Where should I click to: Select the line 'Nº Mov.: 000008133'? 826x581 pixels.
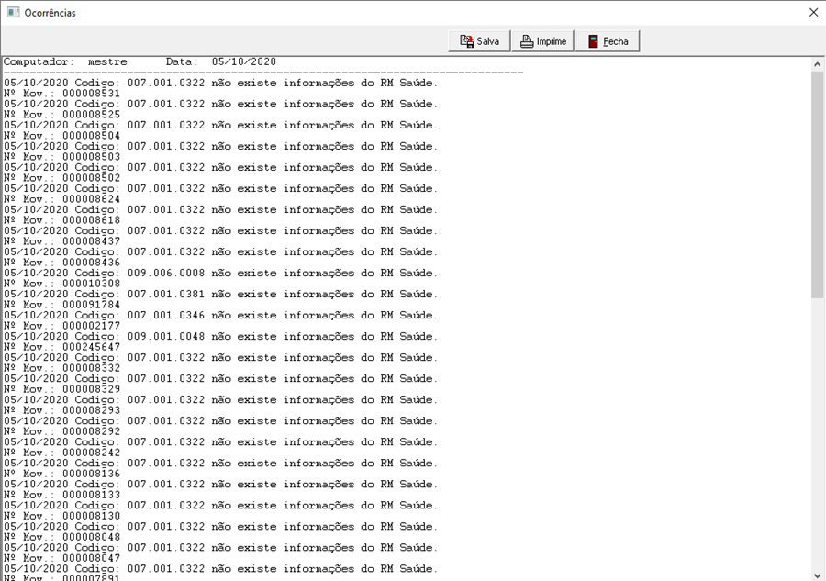[62, 494]
